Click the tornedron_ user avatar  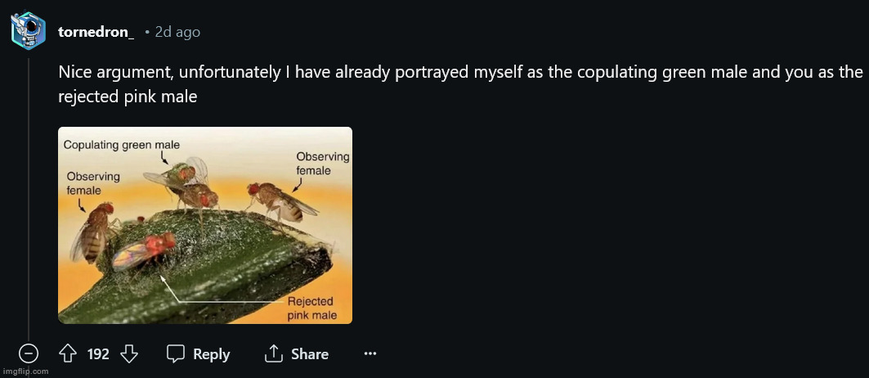click(x=29, y=31)
